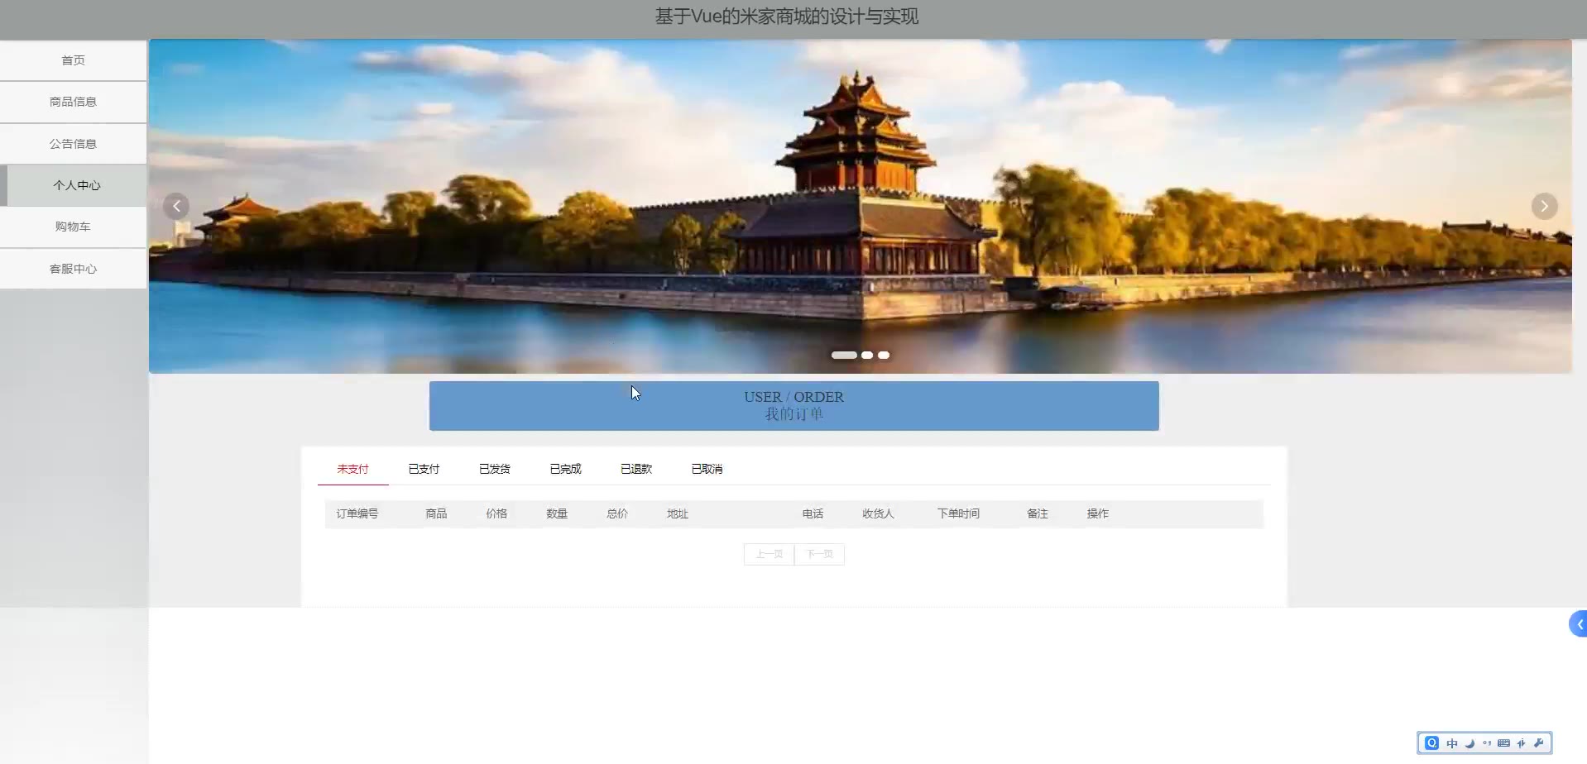Screen dimensions: 1587x764
Task: Advance to the next carousel banner image
Action: (1544, 206)
